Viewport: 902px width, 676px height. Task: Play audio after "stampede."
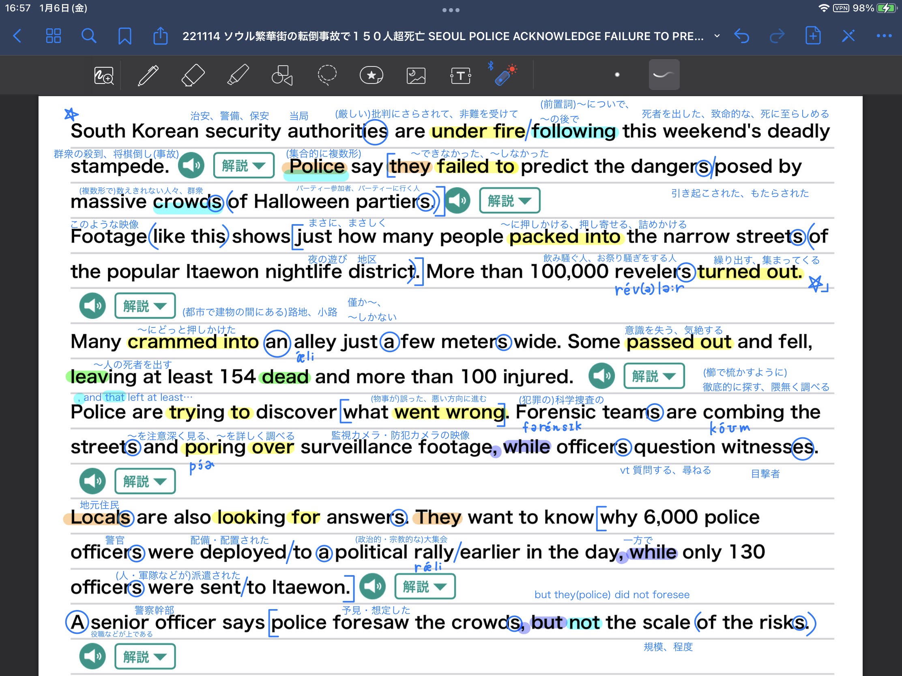pos(191,165)
